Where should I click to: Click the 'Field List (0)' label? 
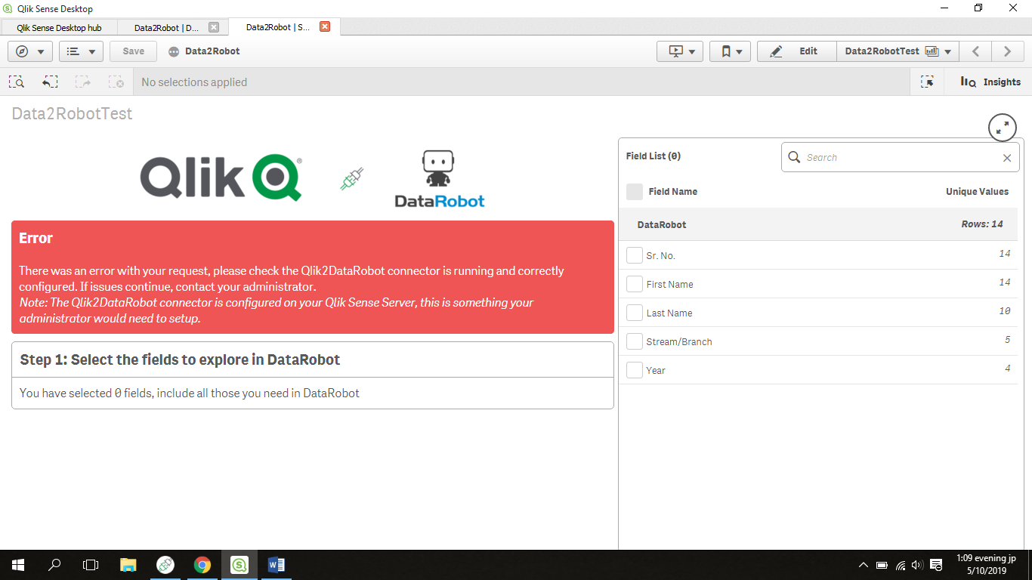[653, 156]
